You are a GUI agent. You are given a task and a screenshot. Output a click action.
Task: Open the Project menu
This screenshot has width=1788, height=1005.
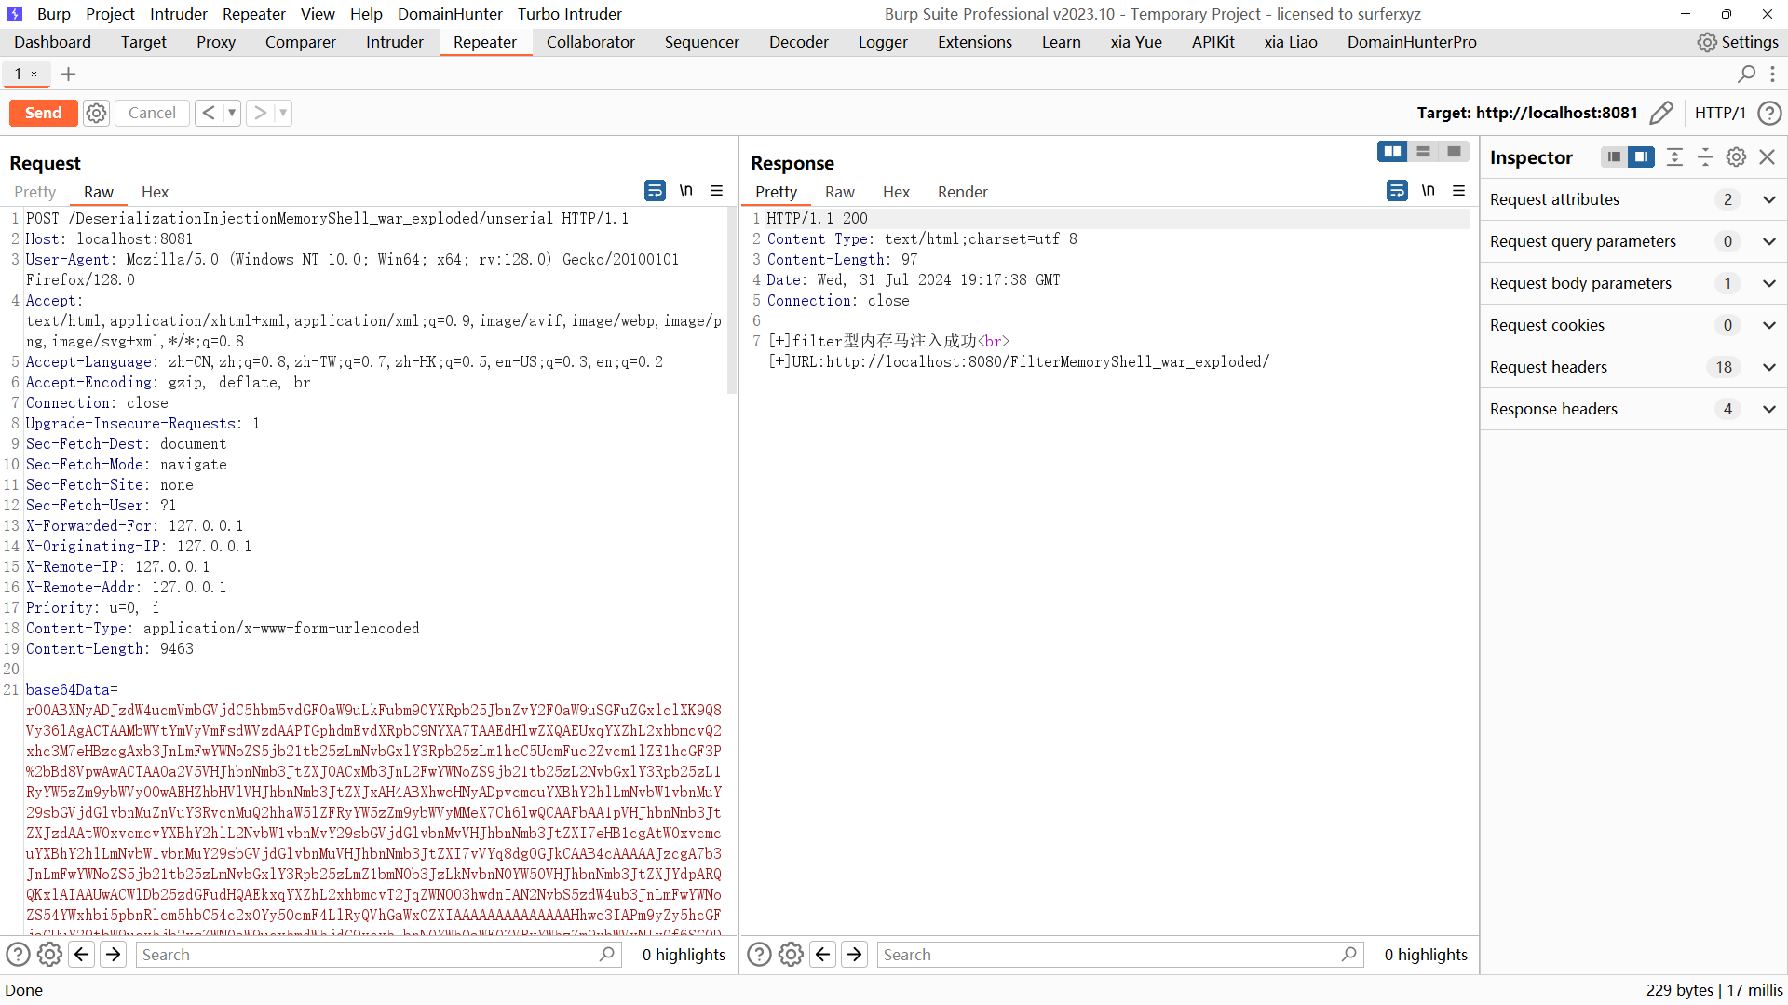pos(110,14)
